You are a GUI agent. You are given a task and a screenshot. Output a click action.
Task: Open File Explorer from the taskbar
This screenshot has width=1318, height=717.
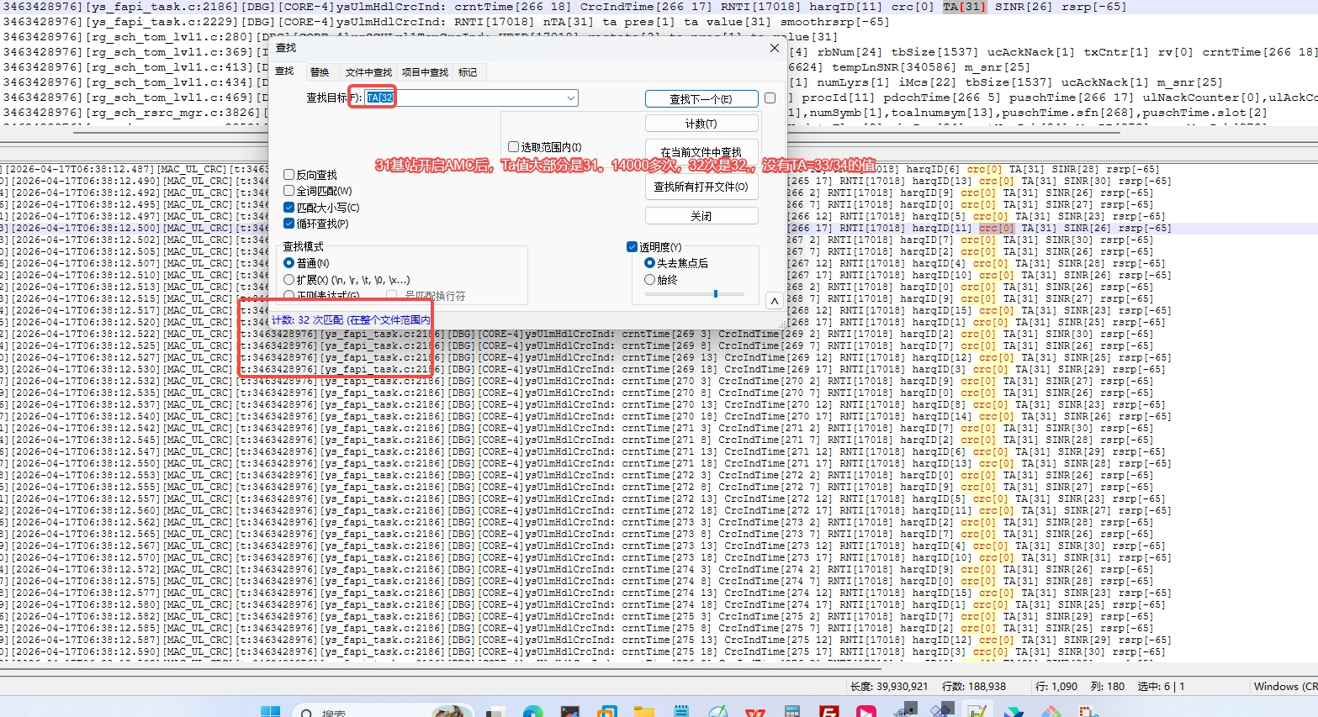coord(644,711)
